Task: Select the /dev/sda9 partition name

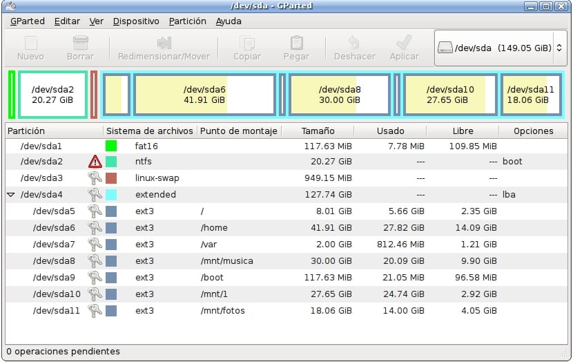Action: coord(54,278)
